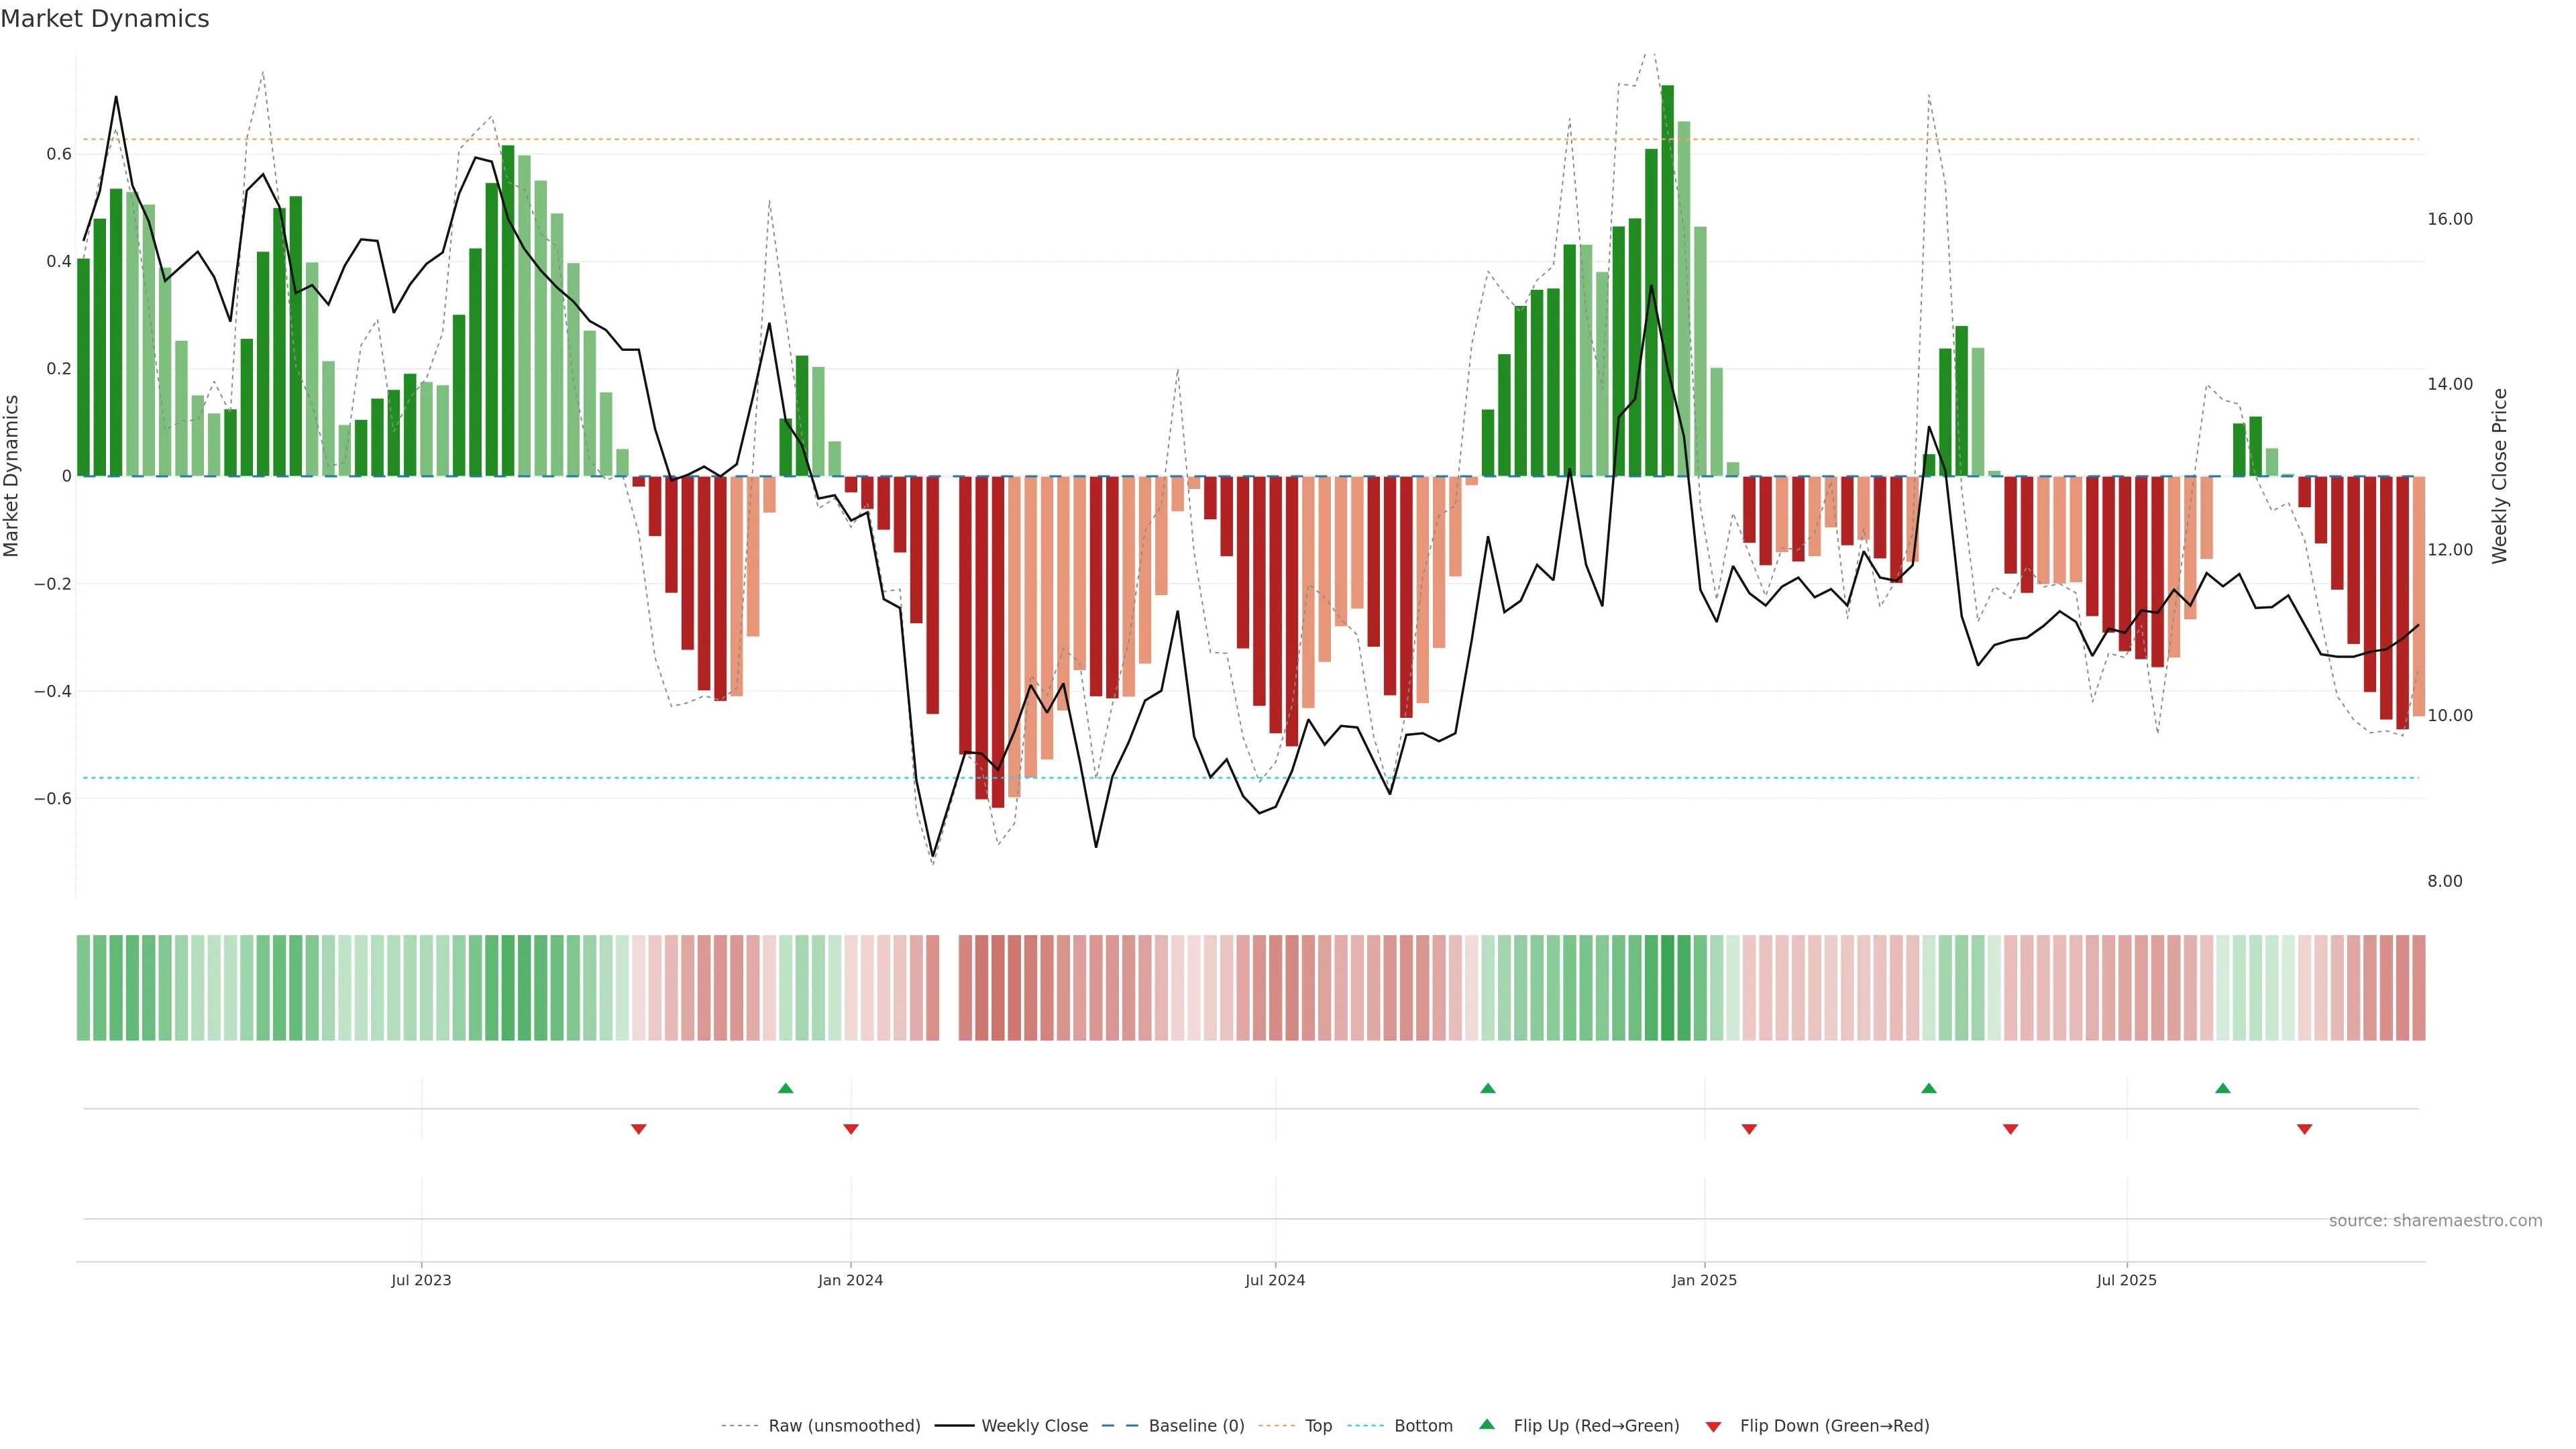Click the flip-down marker at Jan 2024 gridline

851,1129
